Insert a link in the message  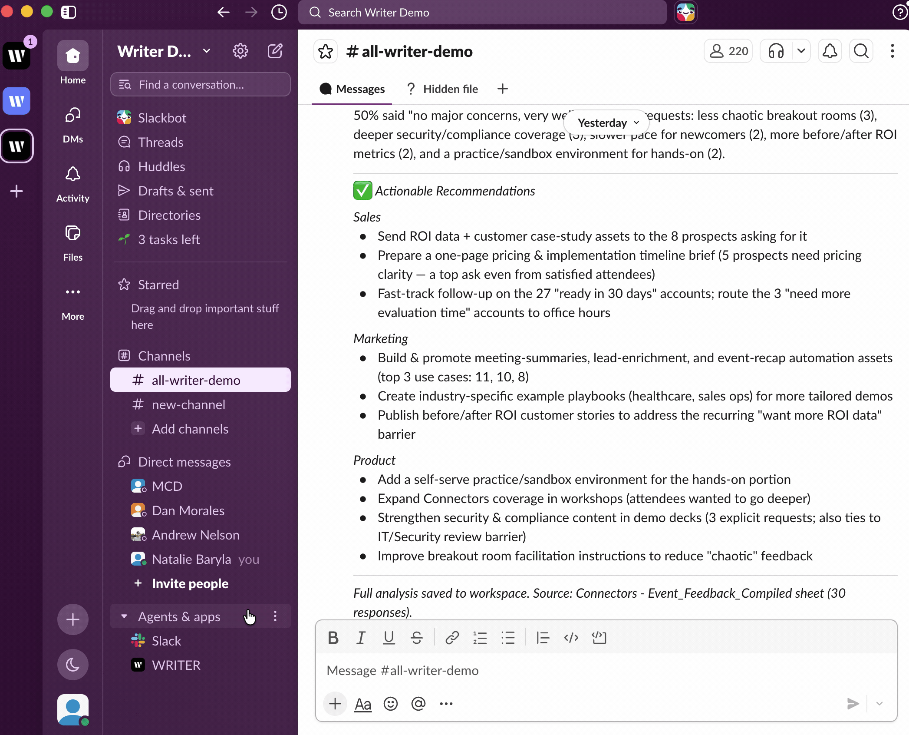pos(452,638)
